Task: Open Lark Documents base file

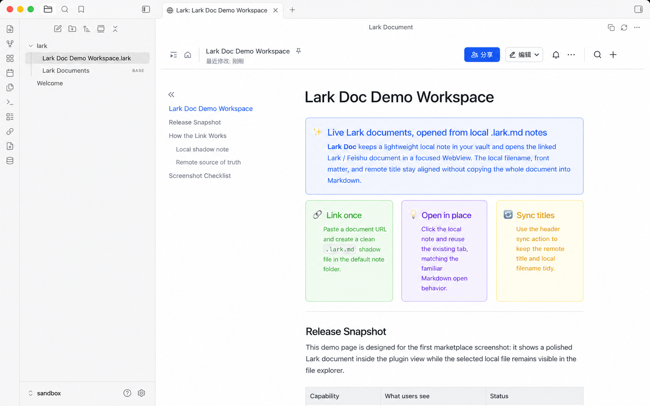Action: 87,70
